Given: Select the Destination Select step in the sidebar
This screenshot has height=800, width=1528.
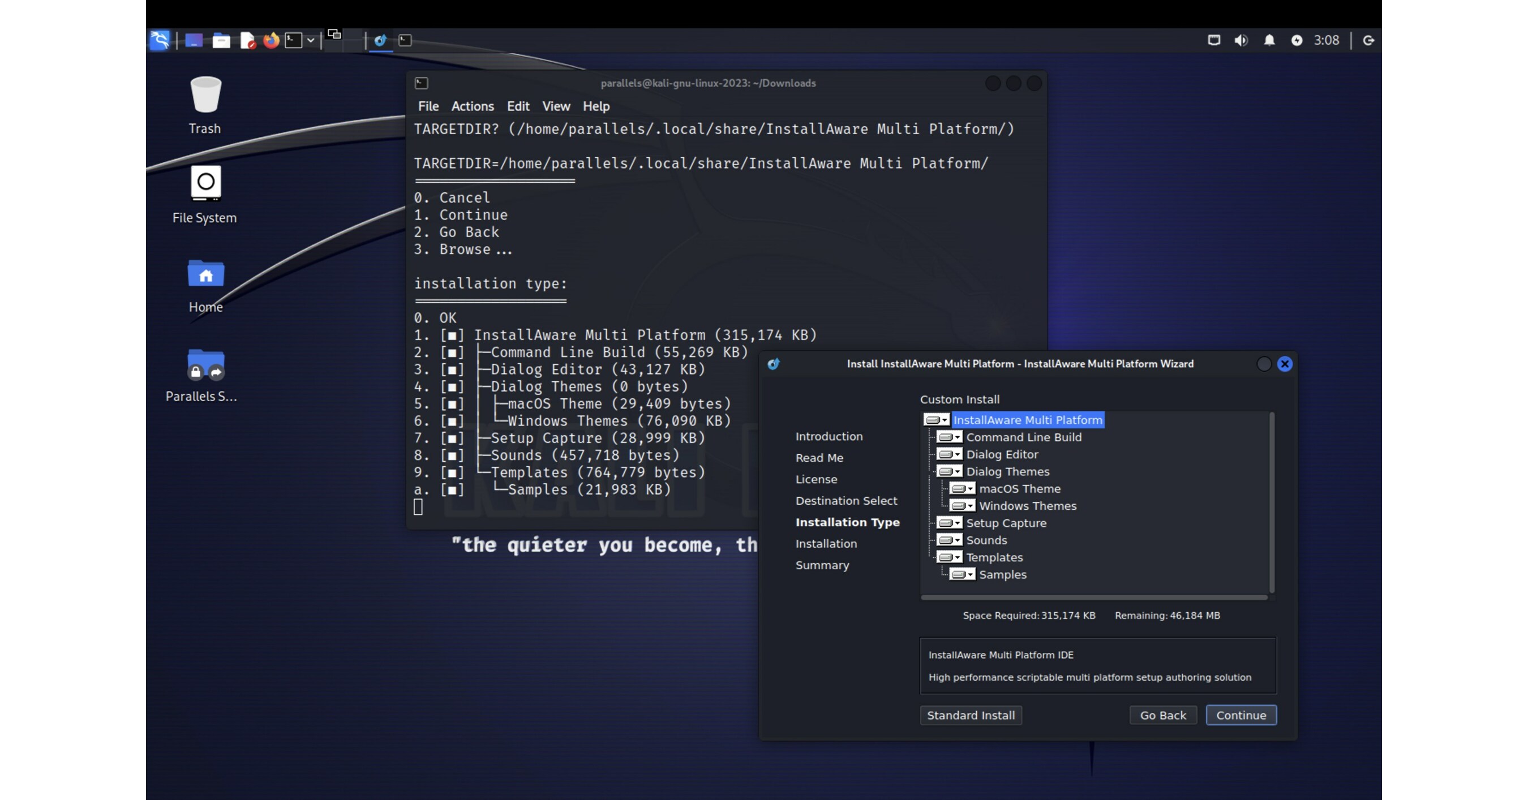Looking at the screenshot, I should click(847, 501).
